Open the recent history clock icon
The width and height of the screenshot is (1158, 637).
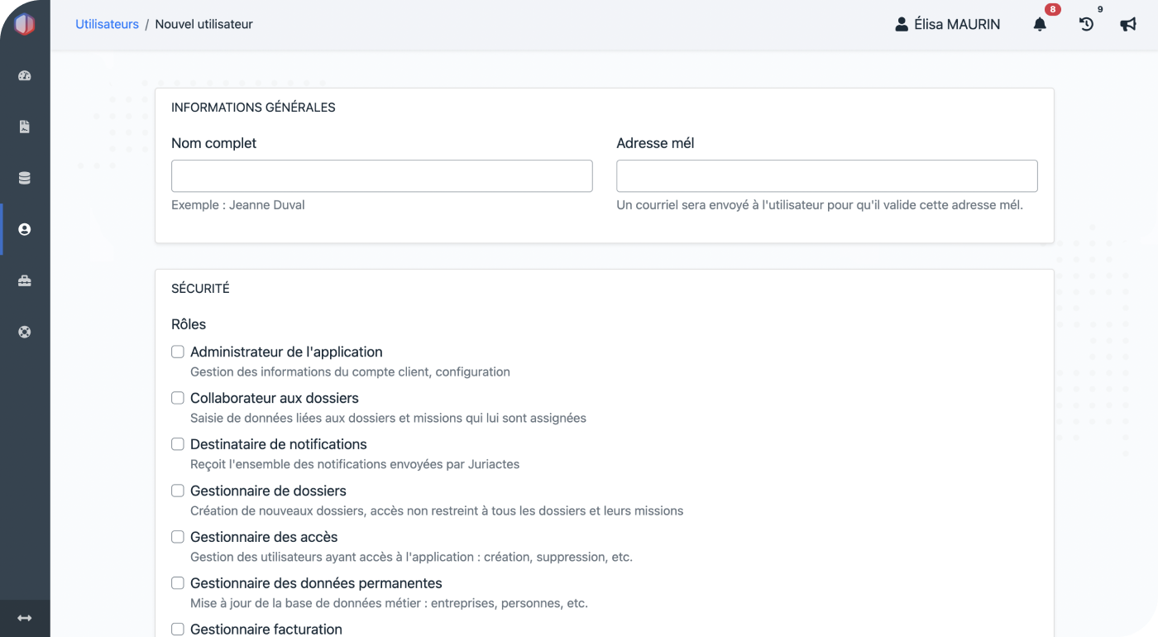tap(1086, 25)
